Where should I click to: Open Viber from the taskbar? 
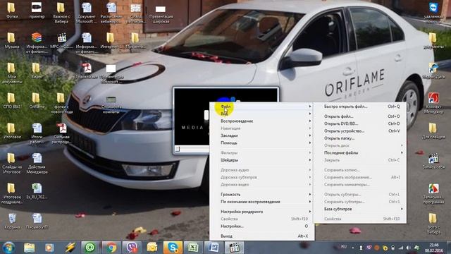[x=132, y=248]
